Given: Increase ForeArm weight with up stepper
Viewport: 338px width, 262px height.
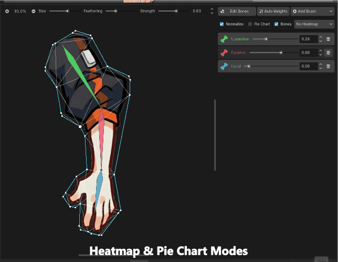Looking at the screenshot, I should (x=321, y=51).
